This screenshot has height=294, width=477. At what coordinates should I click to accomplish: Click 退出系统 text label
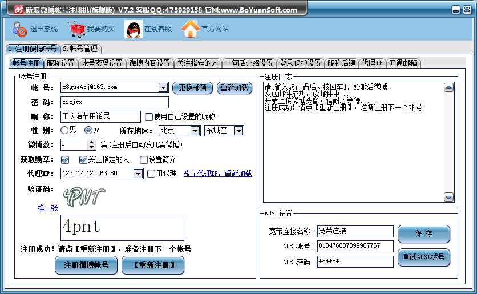[x=44, y=29]
